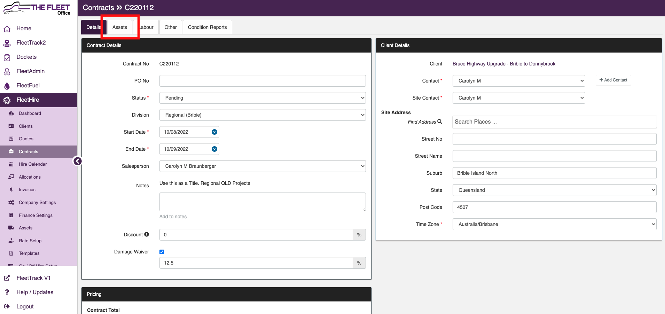Click the Finance Settings document icon
This screenshot has height=314, width=665.
click(x=11, y=215)
